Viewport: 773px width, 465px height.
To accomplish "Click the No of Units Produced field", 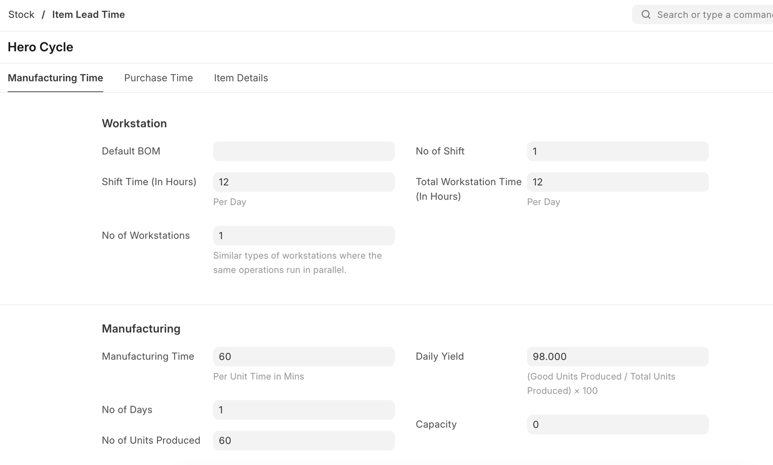I will coord(303,441).
